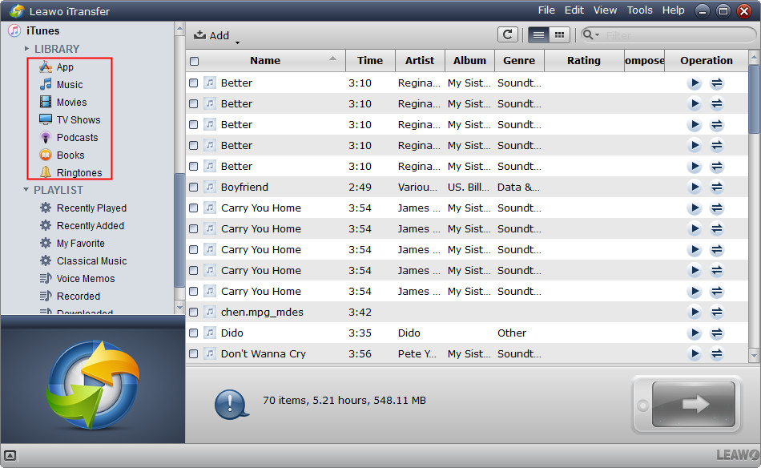Click the Movies filmstrip icon

click(46, 102)
